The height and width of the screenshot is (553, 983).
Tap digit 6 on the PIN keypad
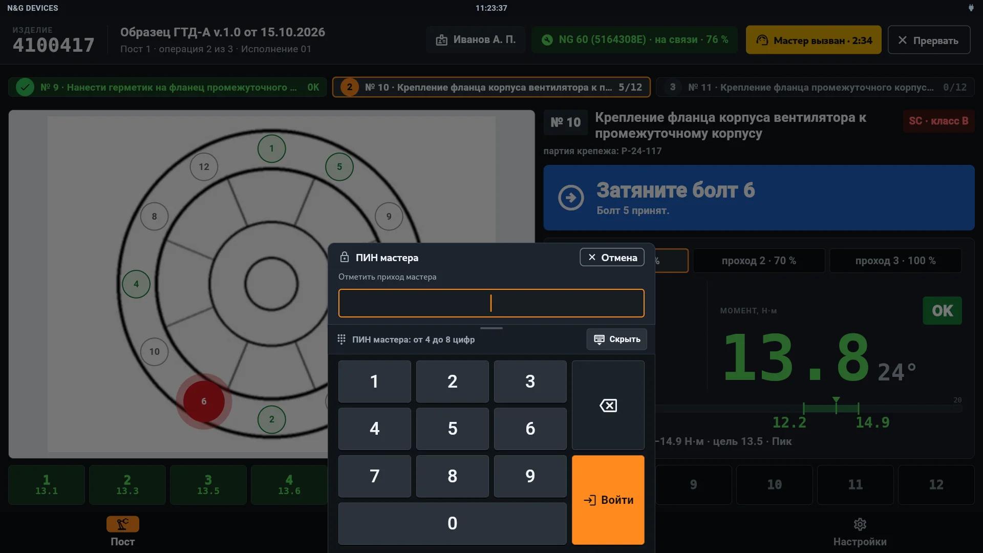point(530,429)
